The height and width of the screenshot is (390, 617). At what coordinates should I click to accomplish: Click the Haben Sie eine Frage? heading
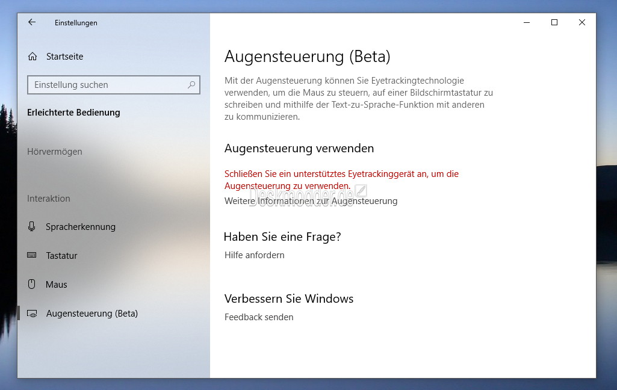[x=282, y=237]
